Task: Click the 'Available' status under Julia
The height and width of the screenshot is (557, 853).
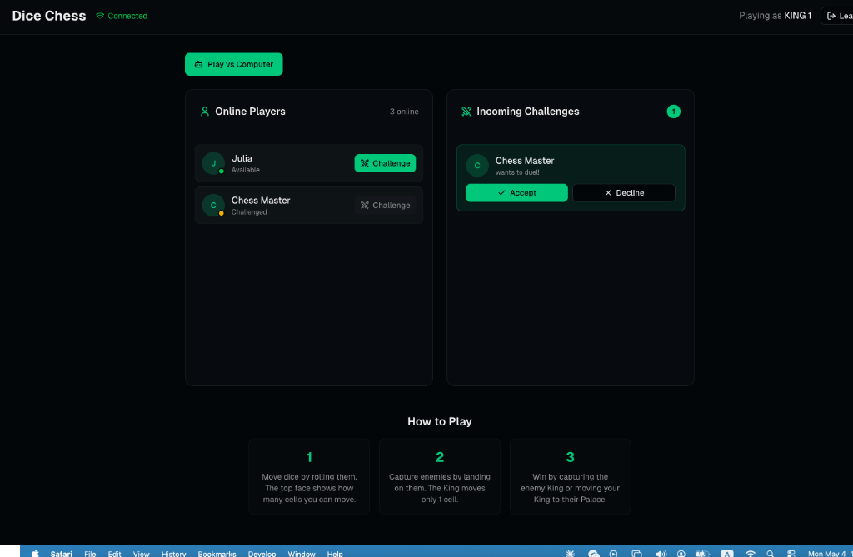Action: pyautogui.click(x=246, y=170)
